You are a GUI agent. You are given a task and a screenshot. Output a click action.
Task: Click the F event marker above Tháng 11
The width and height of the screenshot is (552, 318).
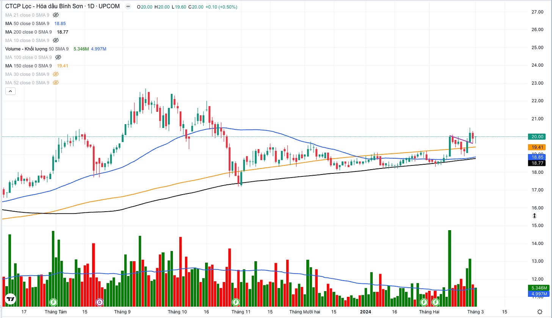236,302
